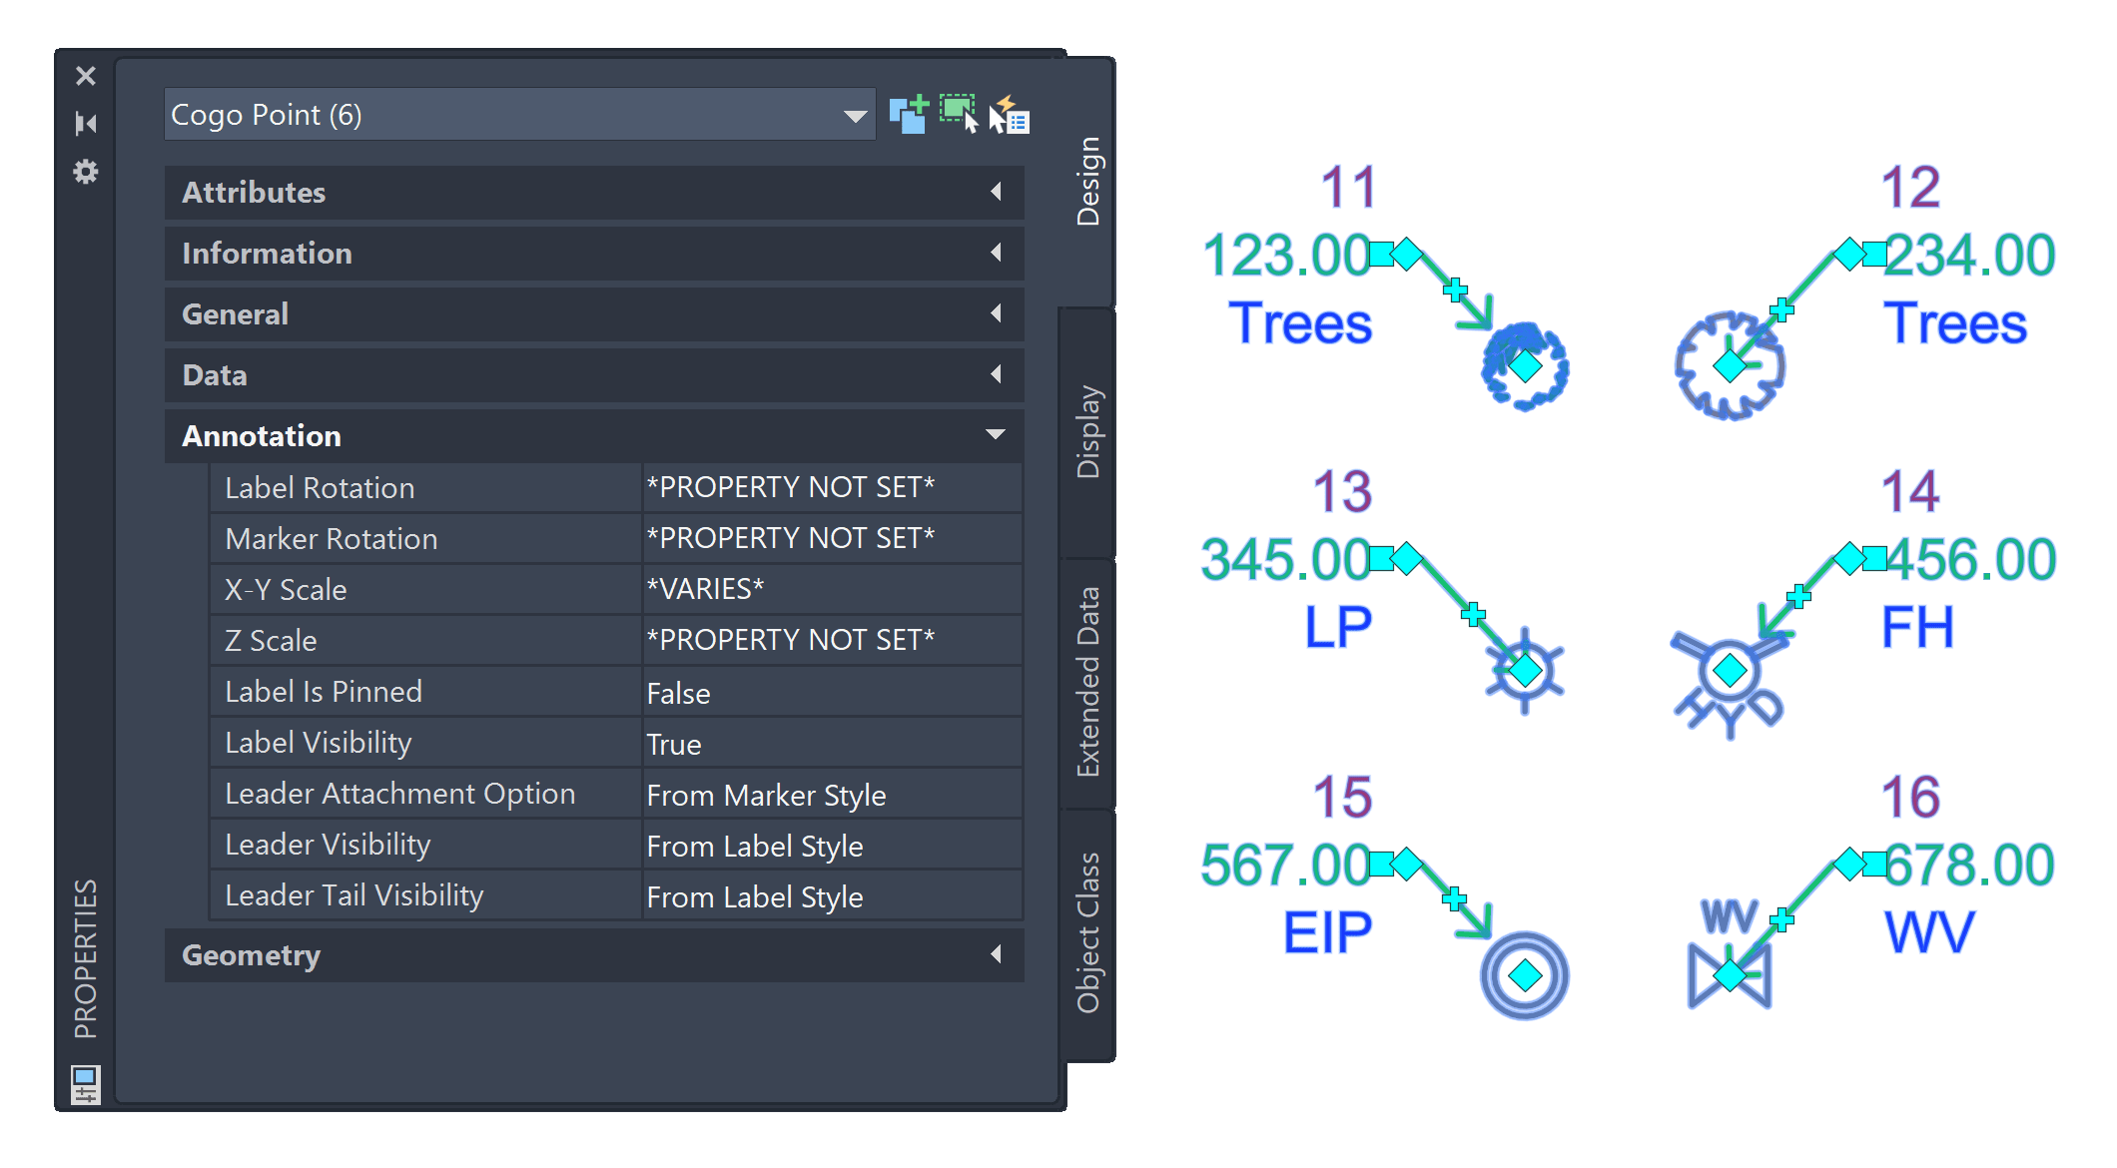Expand the General section
The width and height of the screenshot is (2117, 1168).
pos(594,313)
